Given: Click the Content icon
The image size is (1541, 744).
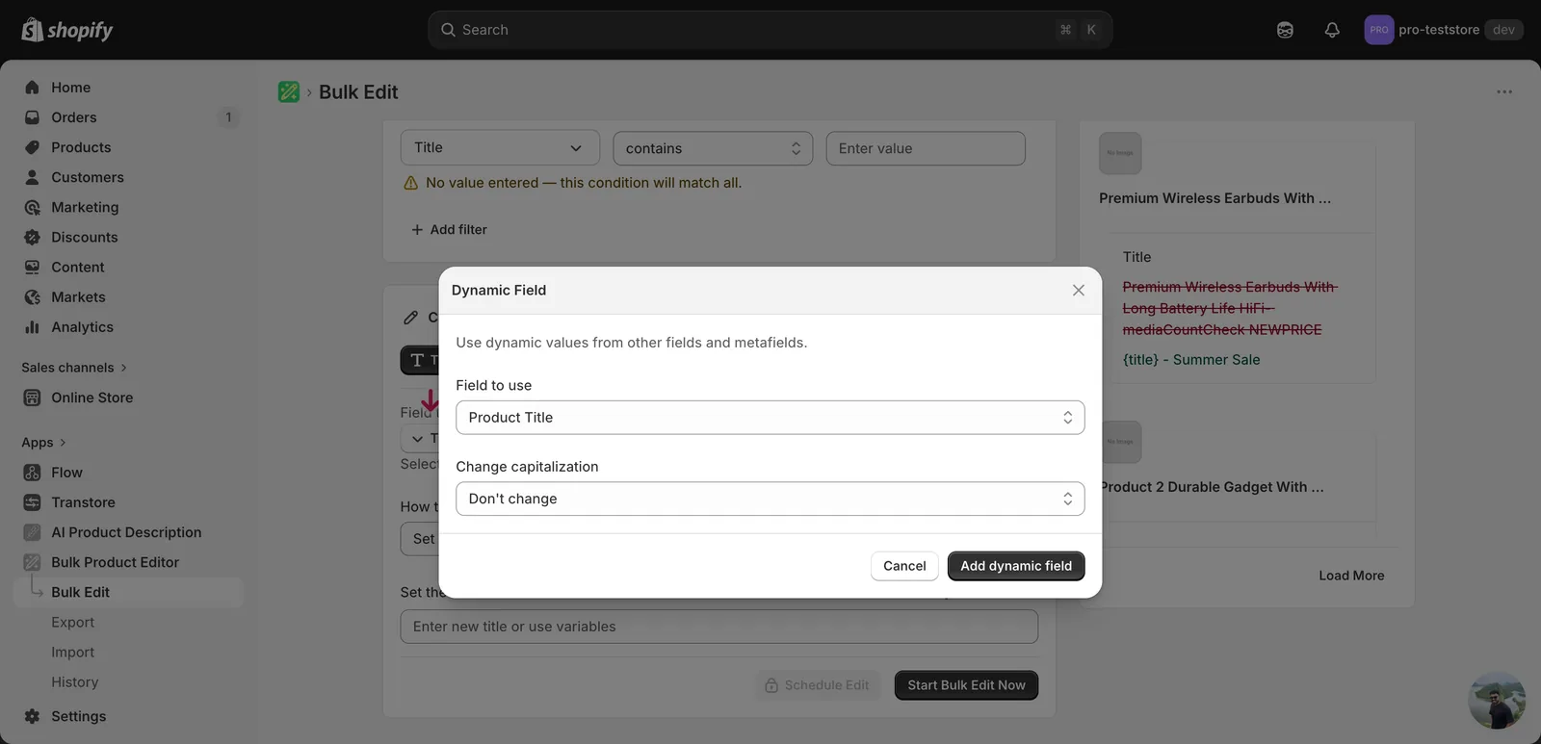Looking at the screenshot, I should (x=32, y=267).
